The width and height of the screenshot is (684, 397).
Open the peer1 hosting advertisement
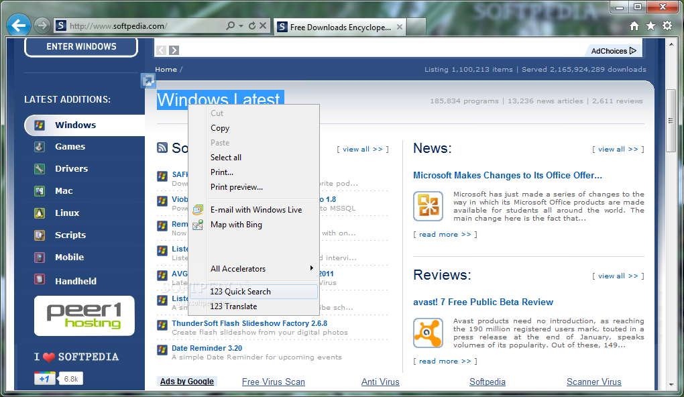tap(84, 316)
